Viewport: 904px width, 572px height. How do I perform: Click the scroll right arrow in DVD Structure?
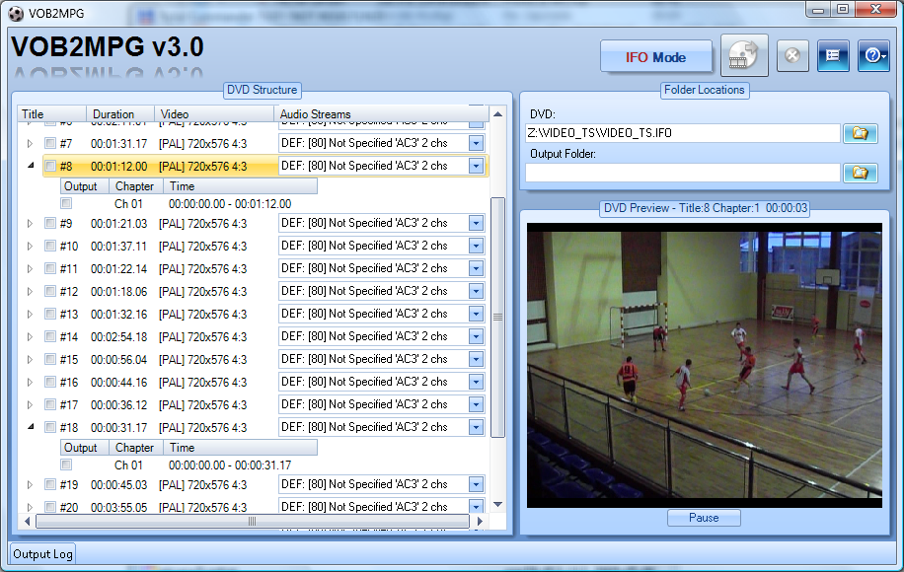[x=480, y=522]
